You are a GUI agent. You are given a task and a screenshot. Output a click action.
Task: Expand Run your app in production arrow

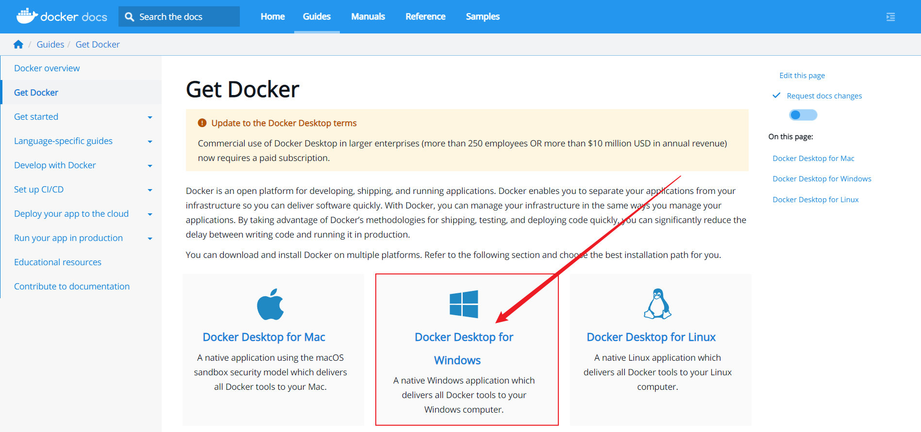pyautogui.click(x=150, y=239)
